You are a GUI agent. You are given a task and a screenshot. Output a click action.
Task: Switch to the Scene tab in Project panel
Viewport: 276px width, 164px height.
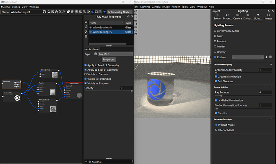click(x=217, y=16)
